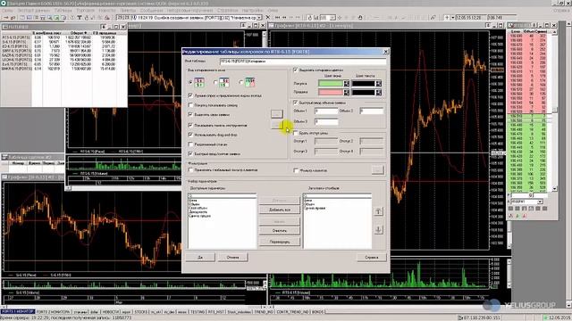
Task: Click the 'Объем 1' input field
Action: coord(326,111)
